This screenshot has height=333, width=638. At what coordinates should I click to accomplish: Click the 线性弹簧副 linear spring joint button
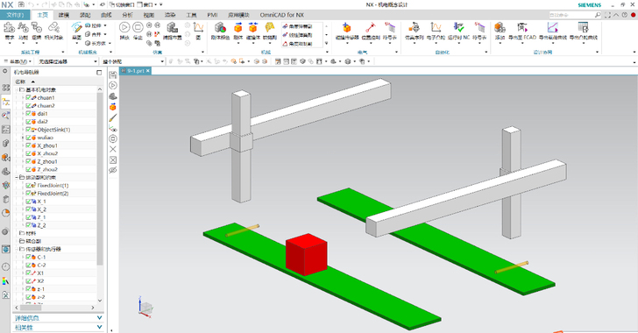[297, 34]
